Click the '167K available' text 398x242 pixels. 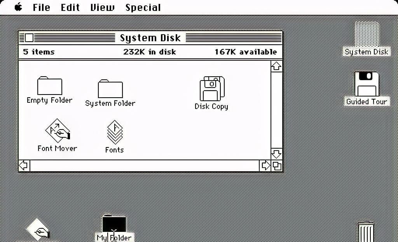point(246,52)
